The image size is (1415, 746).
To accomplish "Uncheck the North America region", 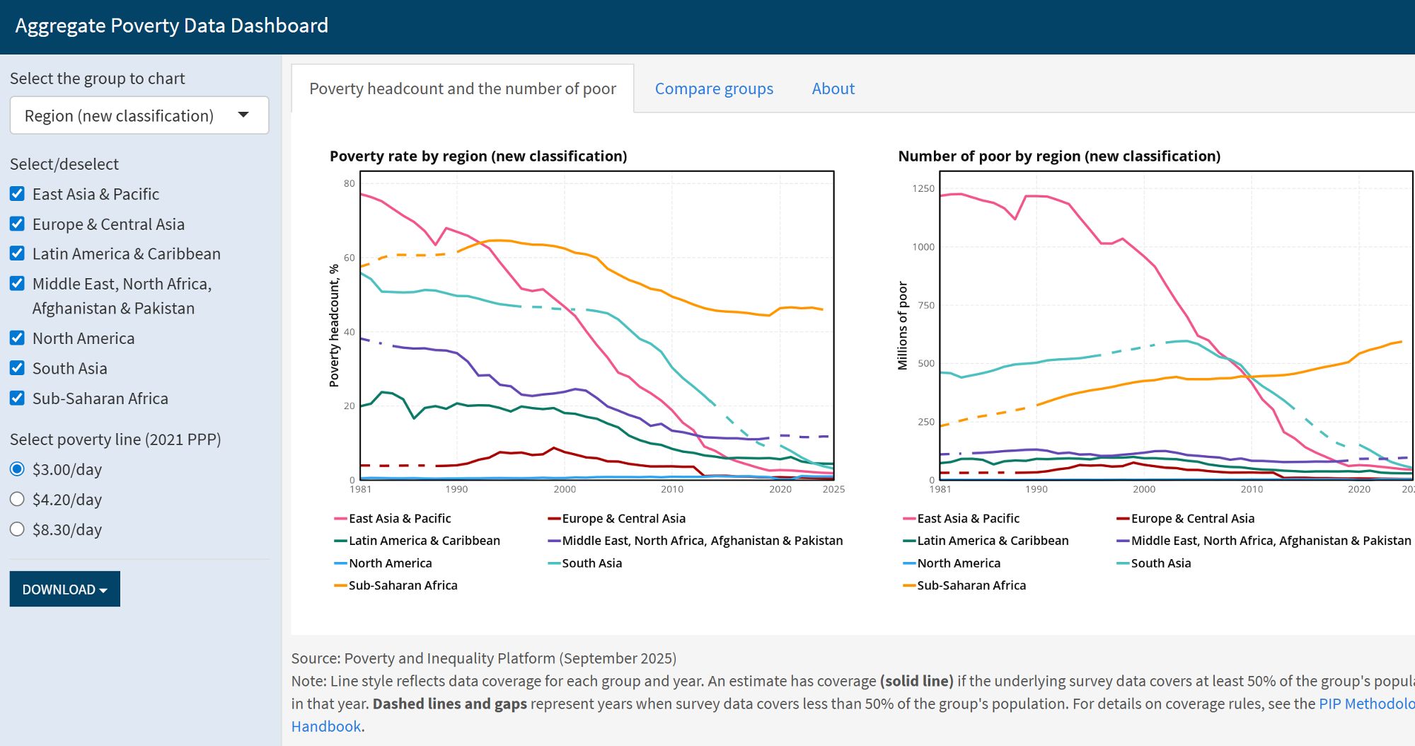I will coord(16,338).
